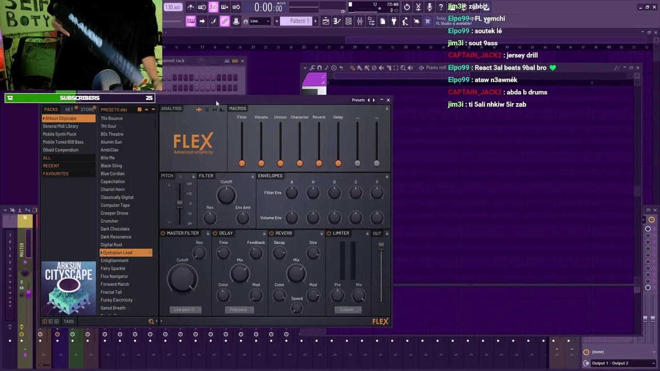Click the graph editor icon in Channel rack
This screenshot has width=660, height=371.
(x=227, y=61)
